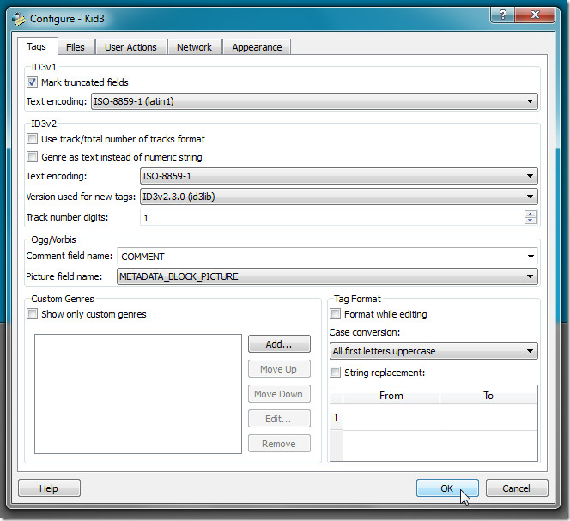The height and width of the screenshot is (521, 570).
Task: Close the Configure dialog with X button
Action: [535, 15]
